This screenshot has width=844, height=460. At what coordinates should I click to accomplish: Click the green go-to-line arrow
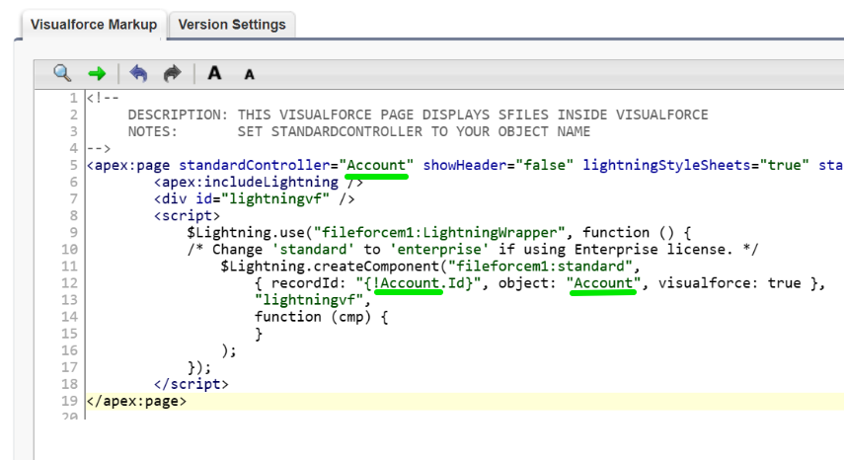pyautogui.click(x=97, y=74)
